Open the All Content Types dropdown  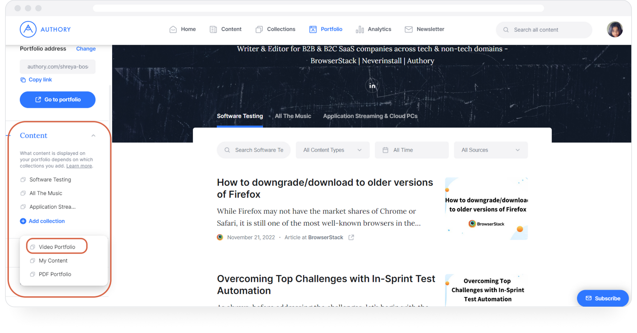[333, 150]
